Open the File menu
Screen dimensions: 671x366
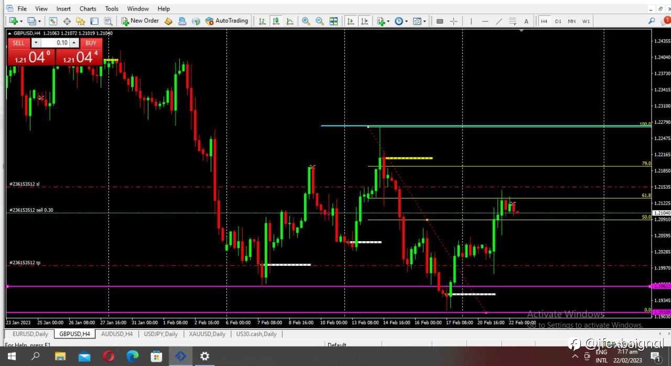[x=22, y=8]
